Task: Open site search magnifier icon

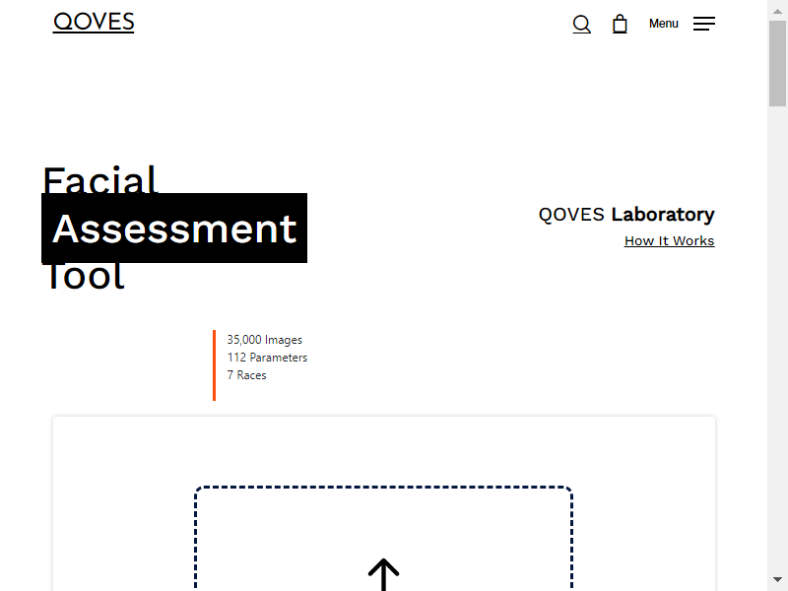Action: tap(581, 24)
